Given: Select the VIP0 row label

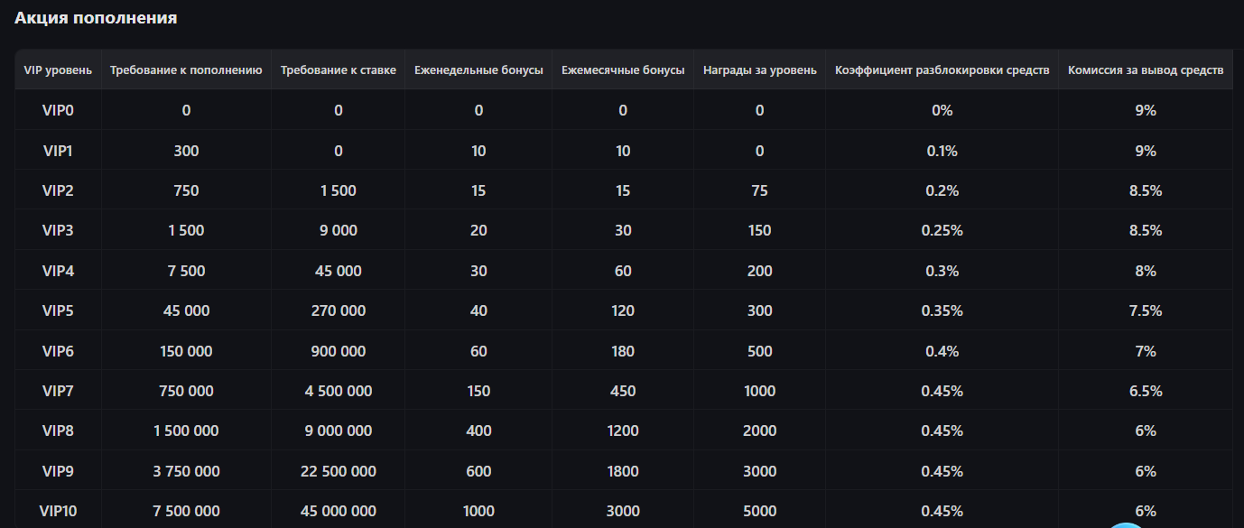Looking at the screenshot, I should tap(58, 110).
